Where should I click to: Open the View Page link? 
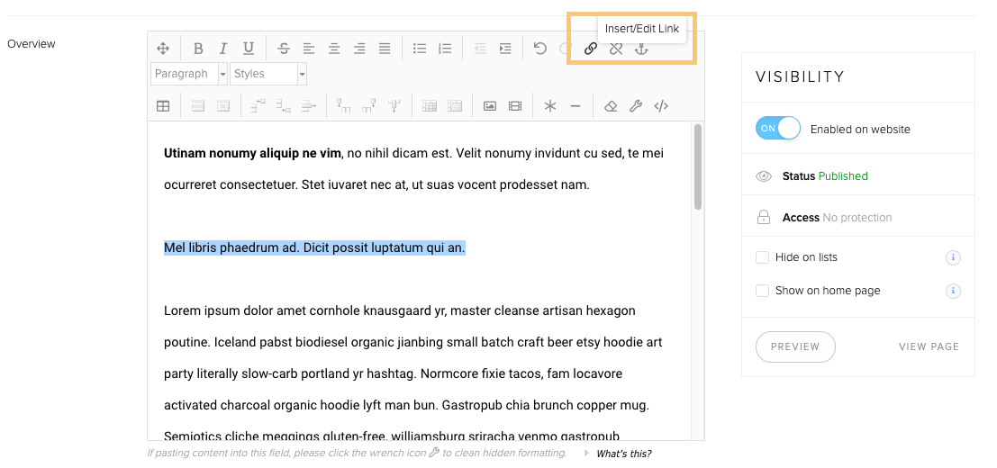pyautogui.click(x=929, y=346)
